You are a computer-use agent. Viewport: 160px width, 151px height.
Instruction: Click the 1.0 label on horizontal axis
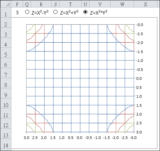[x=62, y=138]
